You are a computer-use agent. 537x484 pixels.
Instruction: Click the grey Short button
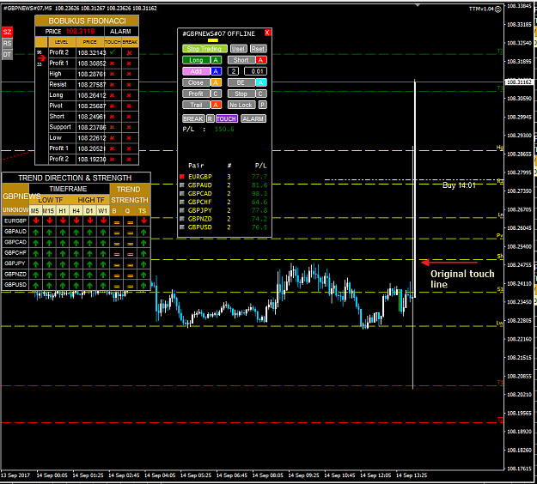tap(241, 60)
